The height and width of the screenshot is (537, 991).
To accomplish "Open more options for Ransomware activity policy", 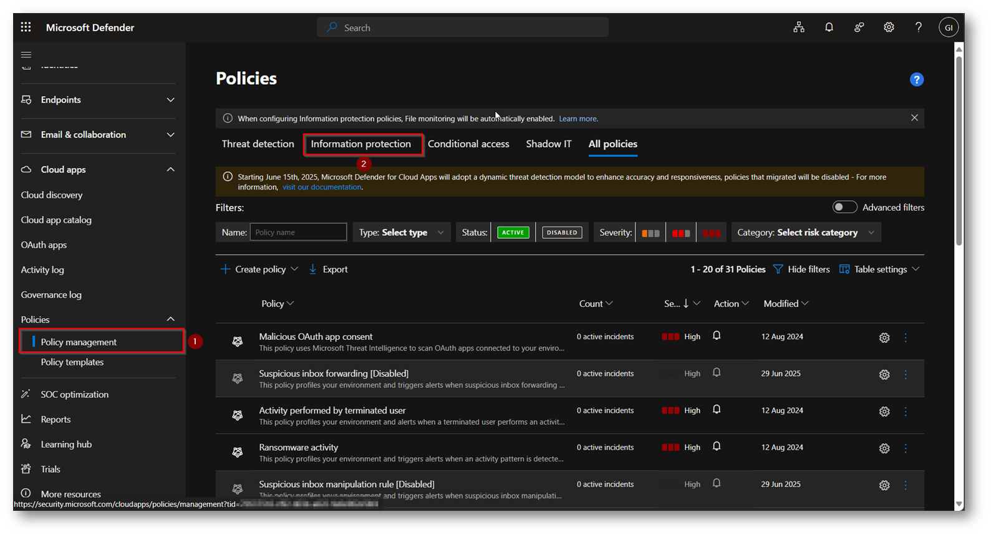I will coord(906,448).
